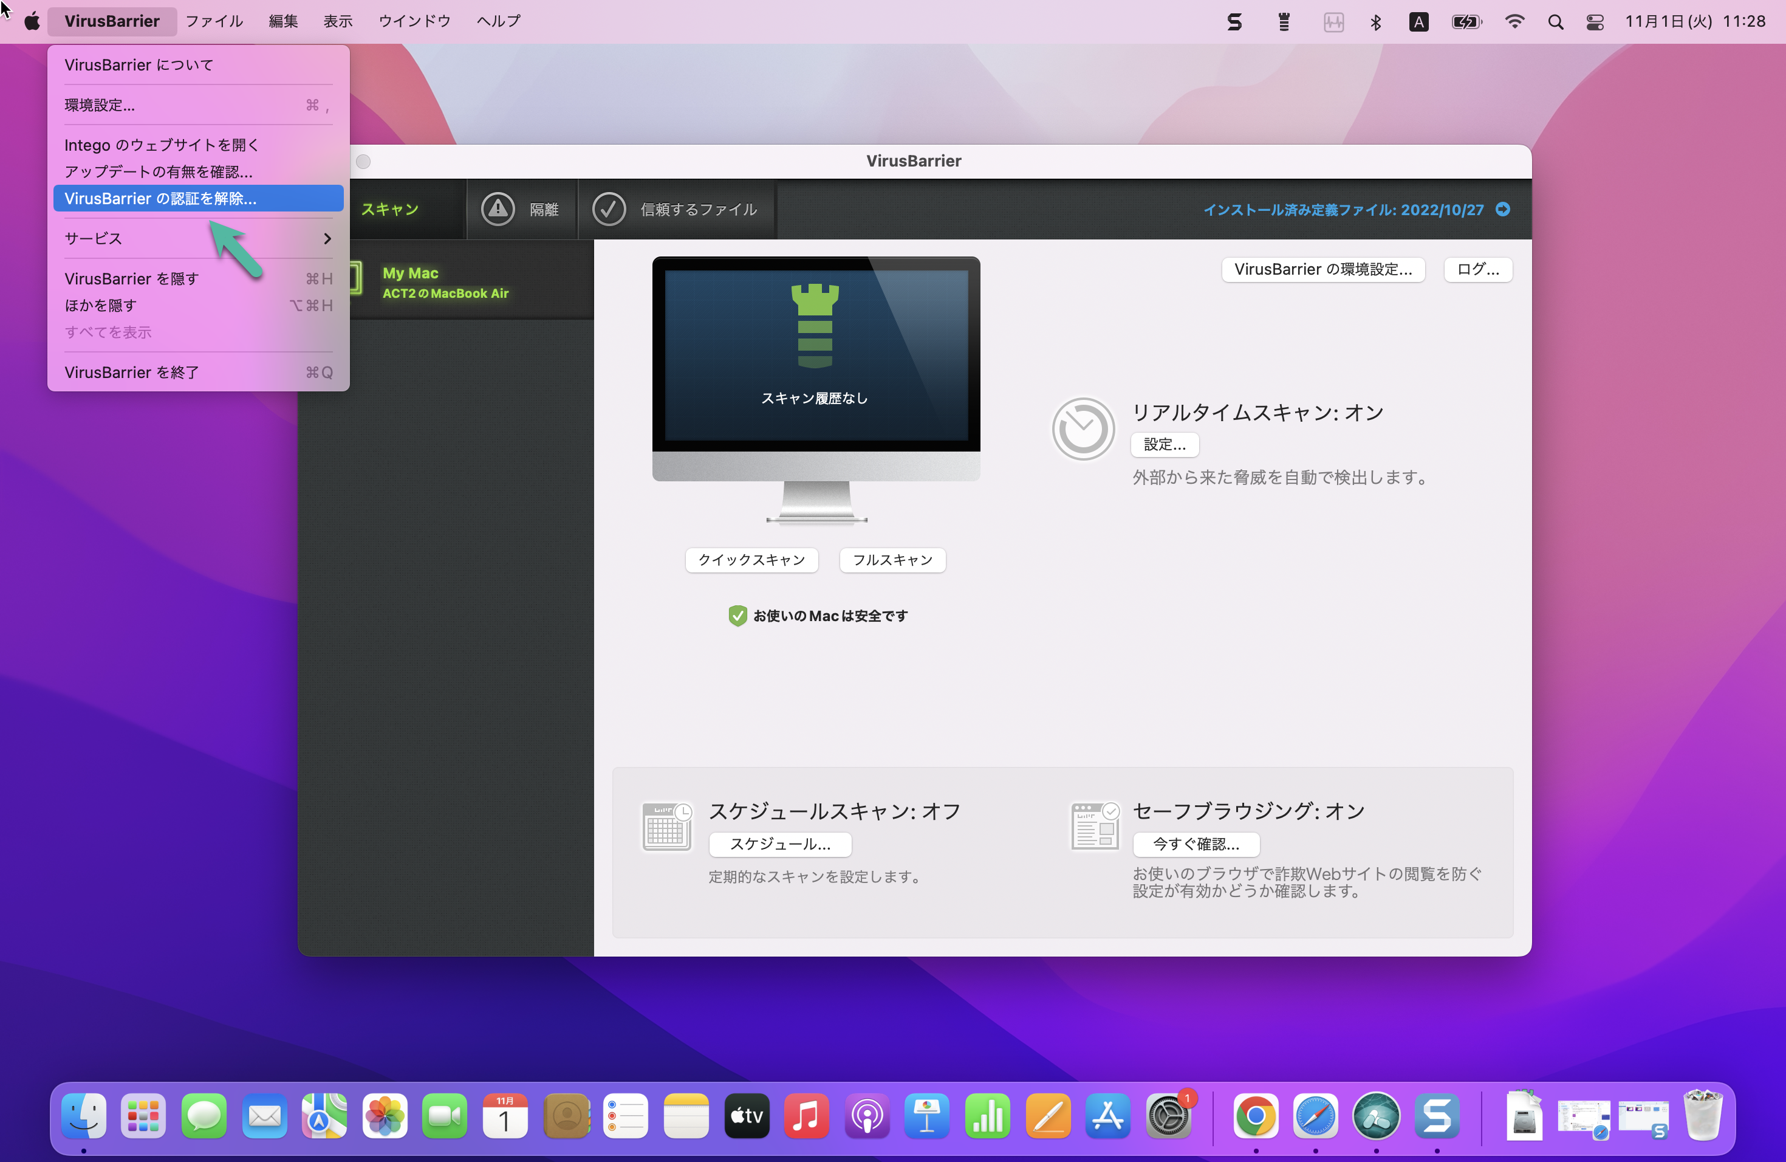The width and height of the screenshot is (1786, 1162).
Task: Open Finder from the Dock
Action: tap(83, 1115)
